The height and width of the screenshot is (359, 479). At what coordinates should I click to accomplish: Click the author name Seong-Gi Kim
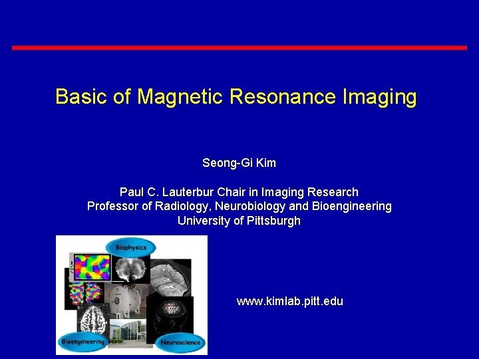[239, 163]
